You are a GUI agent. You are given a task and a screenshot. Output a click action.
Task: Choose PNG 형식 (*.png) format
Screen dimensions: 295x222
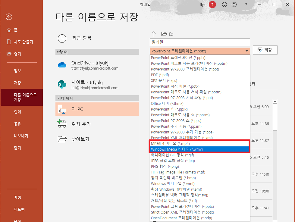(200, 167)
